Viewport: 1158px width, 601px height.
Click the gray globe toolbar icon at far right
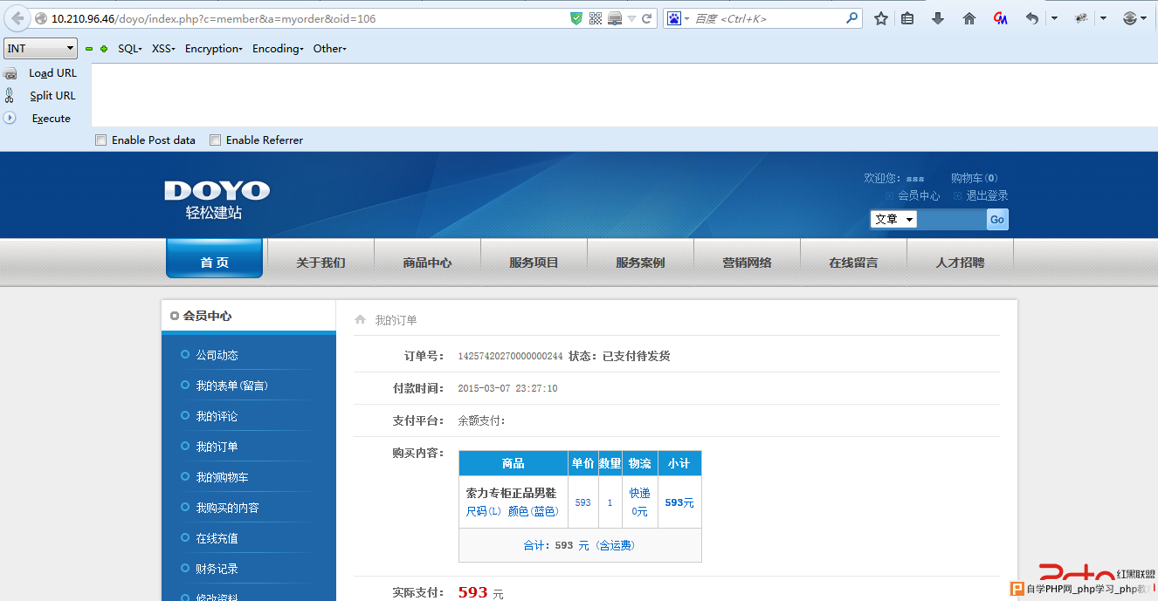1130,18
